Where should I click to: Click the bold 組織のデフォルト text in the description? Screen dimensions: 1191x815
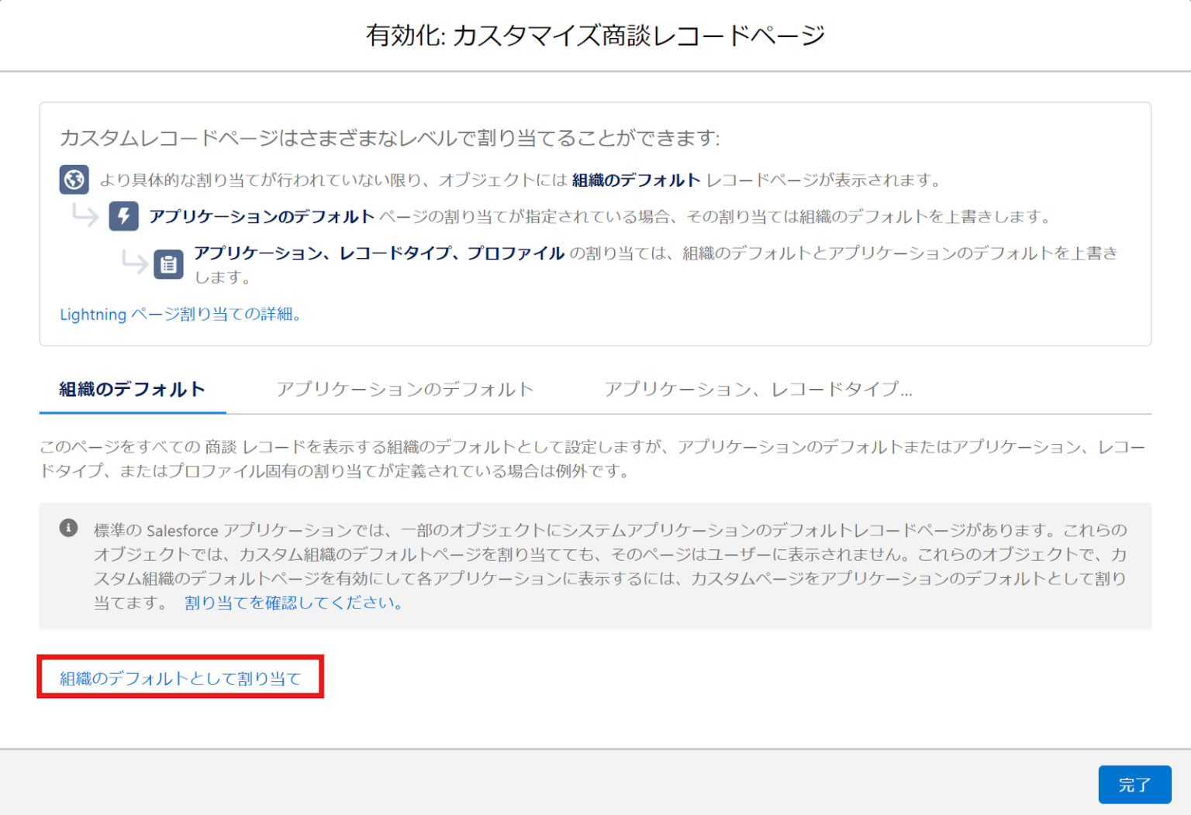[636, 180]
